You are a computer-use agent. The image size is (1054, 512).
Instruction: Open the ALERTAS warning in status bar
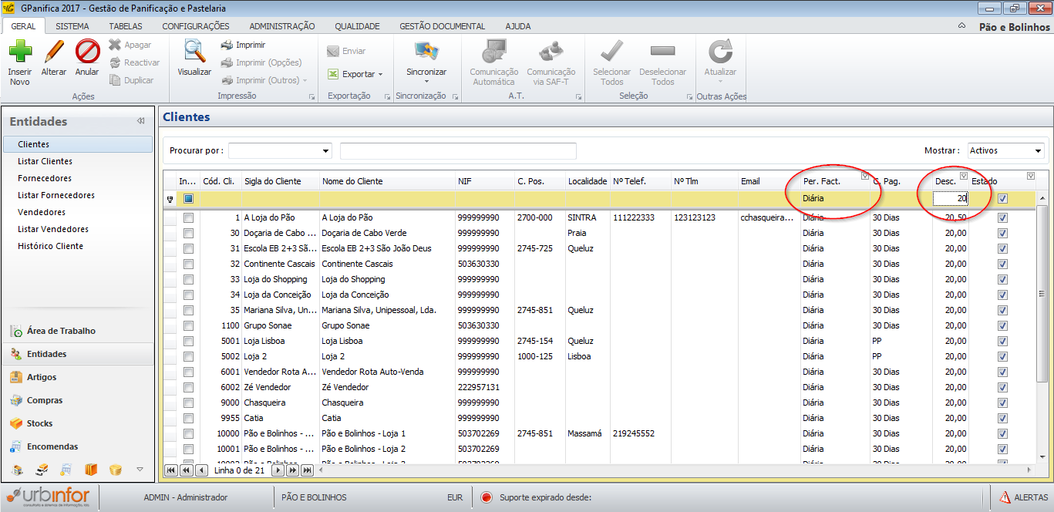coord(1024,497)
